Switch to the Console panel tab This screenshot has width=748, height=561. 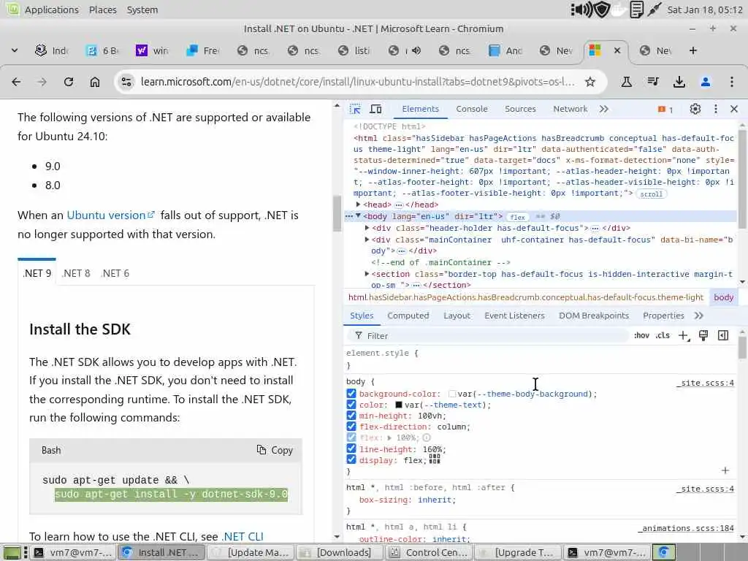click(x=472, y=110)
